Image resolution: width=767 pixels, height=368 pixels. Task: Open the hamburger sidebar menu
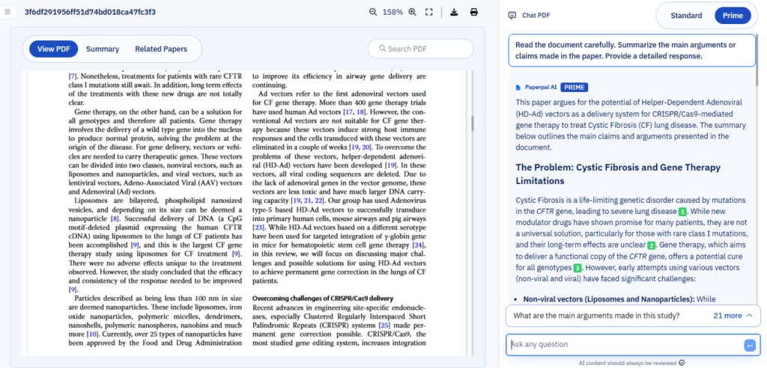7,13
